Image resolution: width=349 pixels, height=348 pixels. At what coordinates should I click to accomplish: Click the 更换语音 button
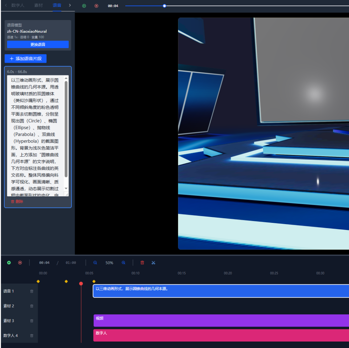point(38,44)
